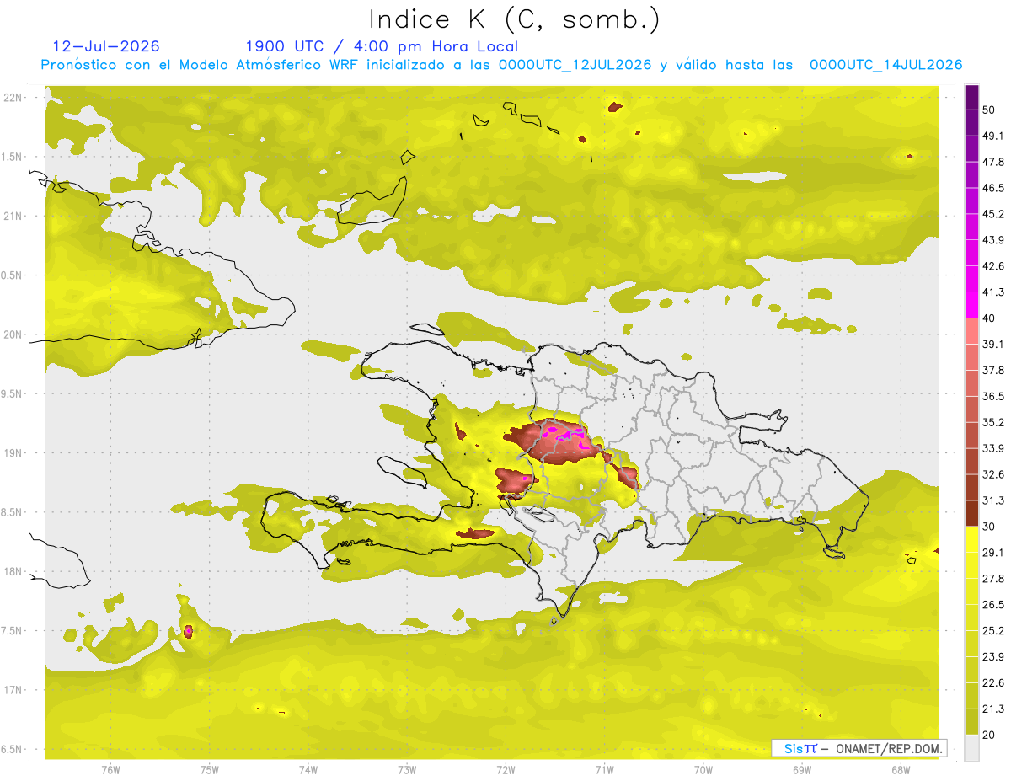This screenshot has width=1011, height=781.
Task: Click the "21.3" color scale label
Action: click(x=992, y=709)
